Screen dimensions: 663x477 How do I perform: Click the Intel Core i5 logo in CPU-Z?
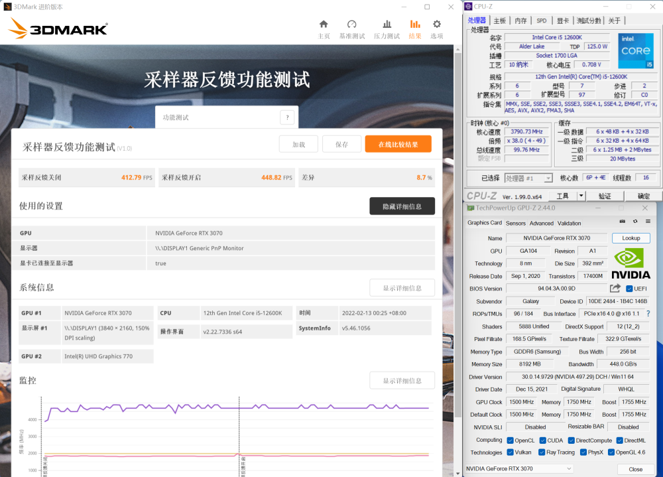tap(636, 51)
